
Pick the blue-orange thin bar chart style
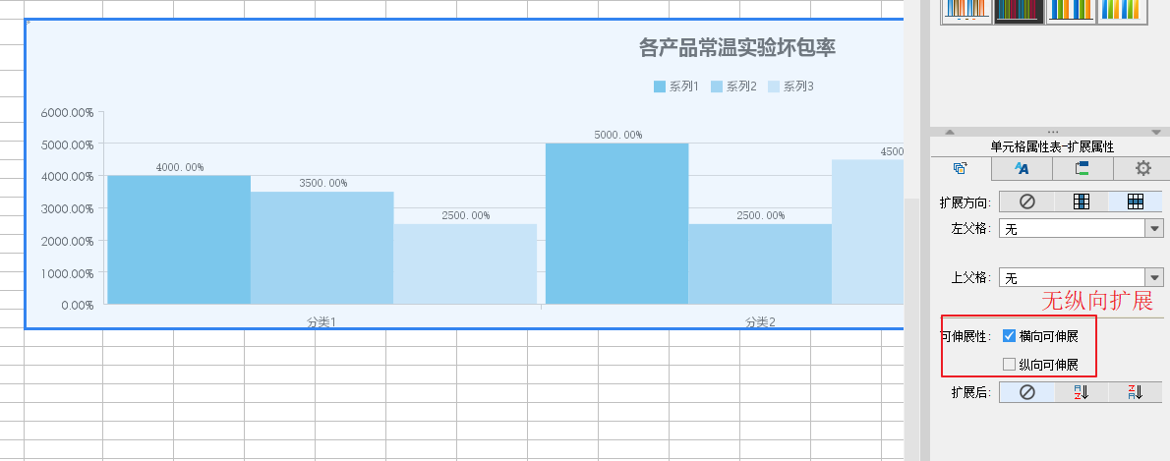(966, 10)
